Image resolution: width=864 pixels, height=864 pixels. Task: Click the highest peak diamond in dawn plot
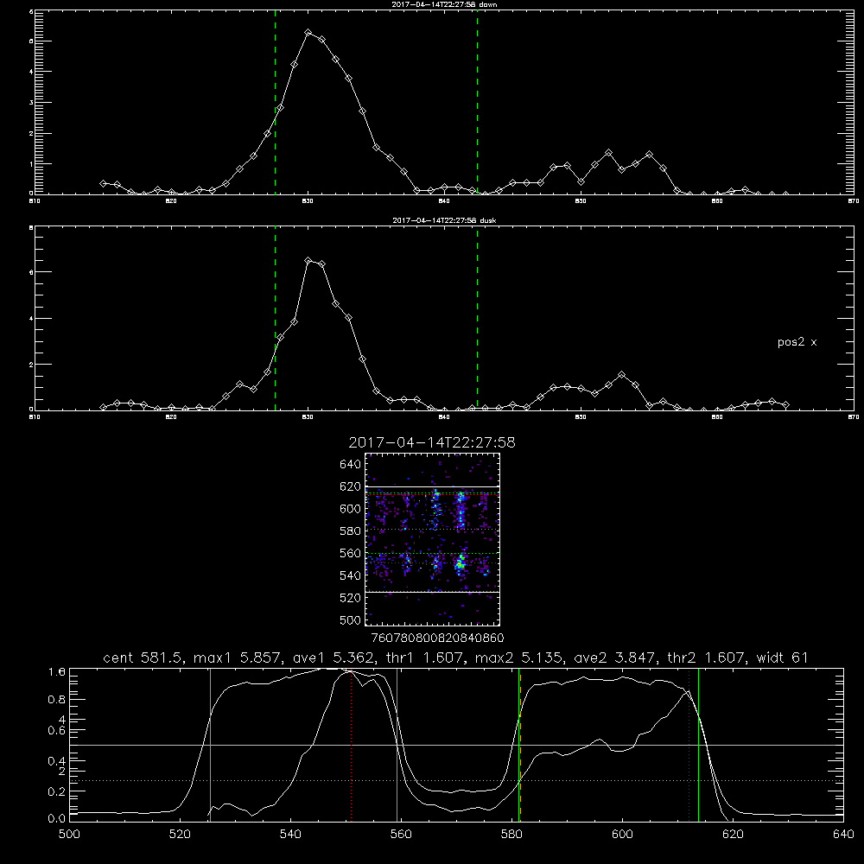click(x=308, y=33)
